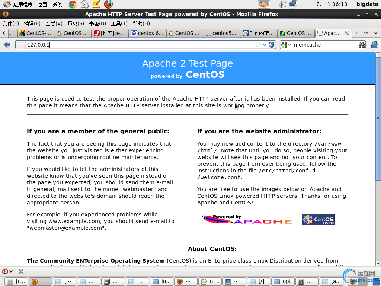Open the list all tabs dropdown arrow
This screenshot has height=286, width=381.
point(376,33)
